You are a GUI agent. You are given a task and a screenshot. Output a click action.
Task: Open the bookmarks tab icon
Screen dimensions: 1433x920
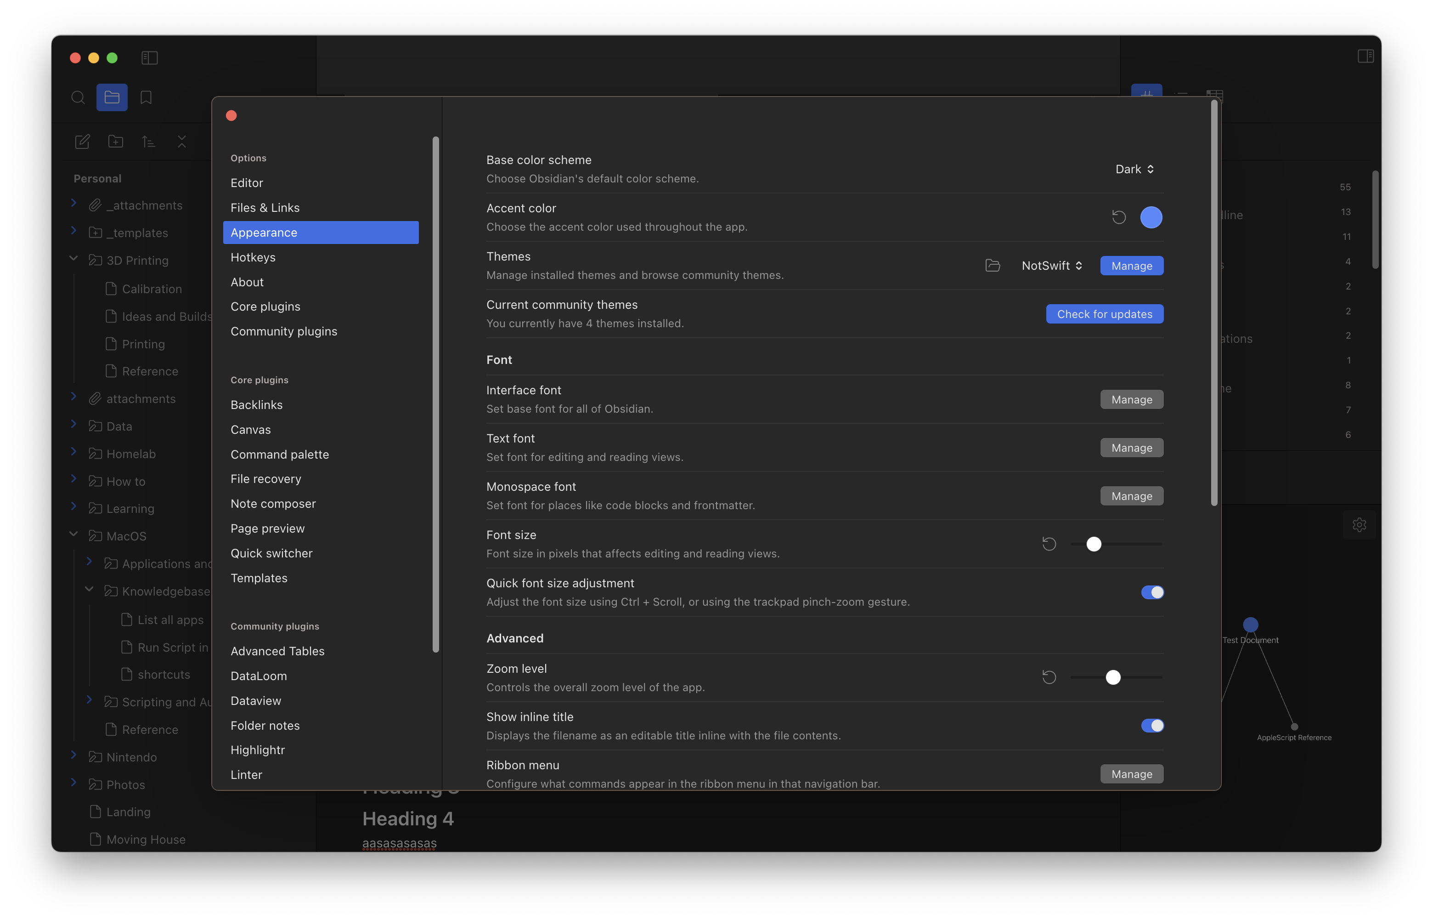[146, 97]
